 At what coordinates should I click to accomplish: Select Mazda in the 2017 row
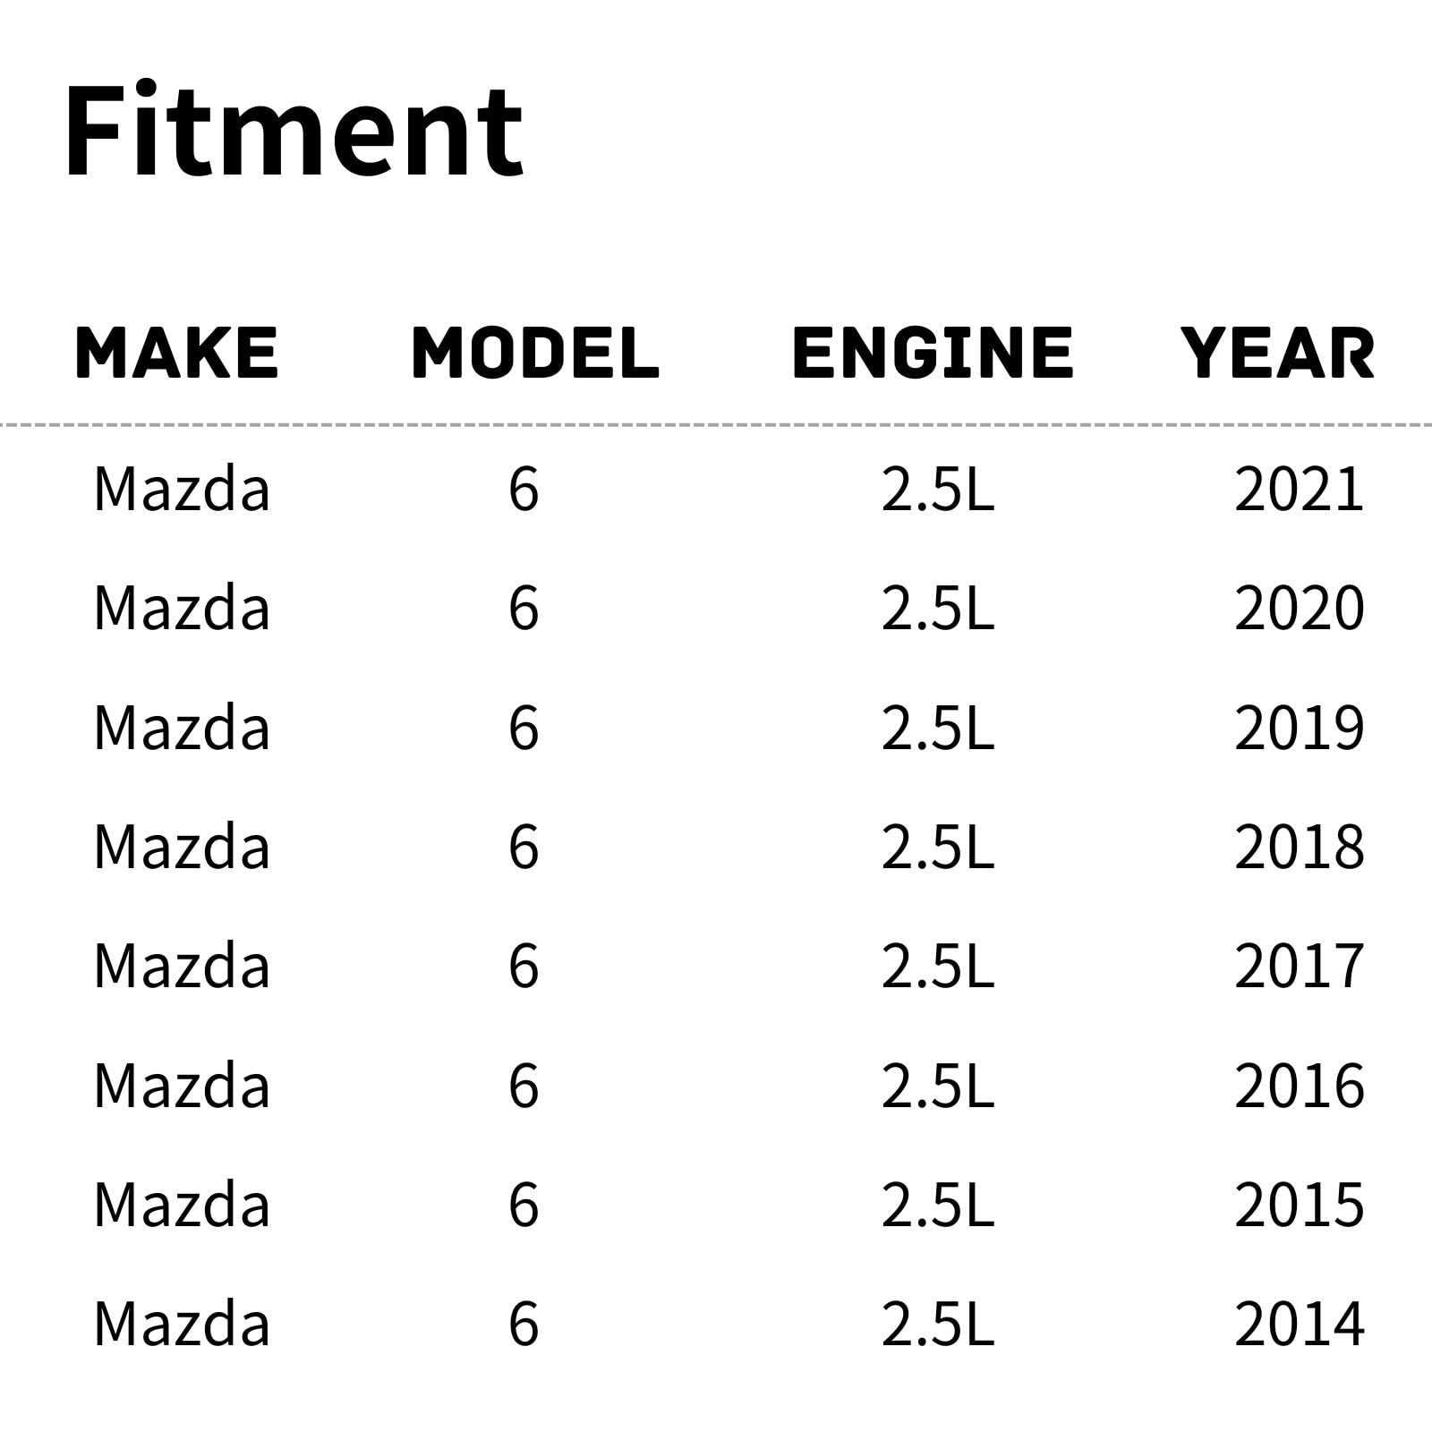click(182, 967)
